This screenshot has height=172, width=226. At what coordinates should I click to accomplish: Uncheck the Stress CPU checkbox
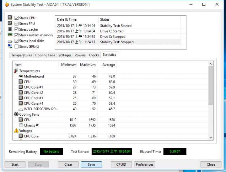17,18
